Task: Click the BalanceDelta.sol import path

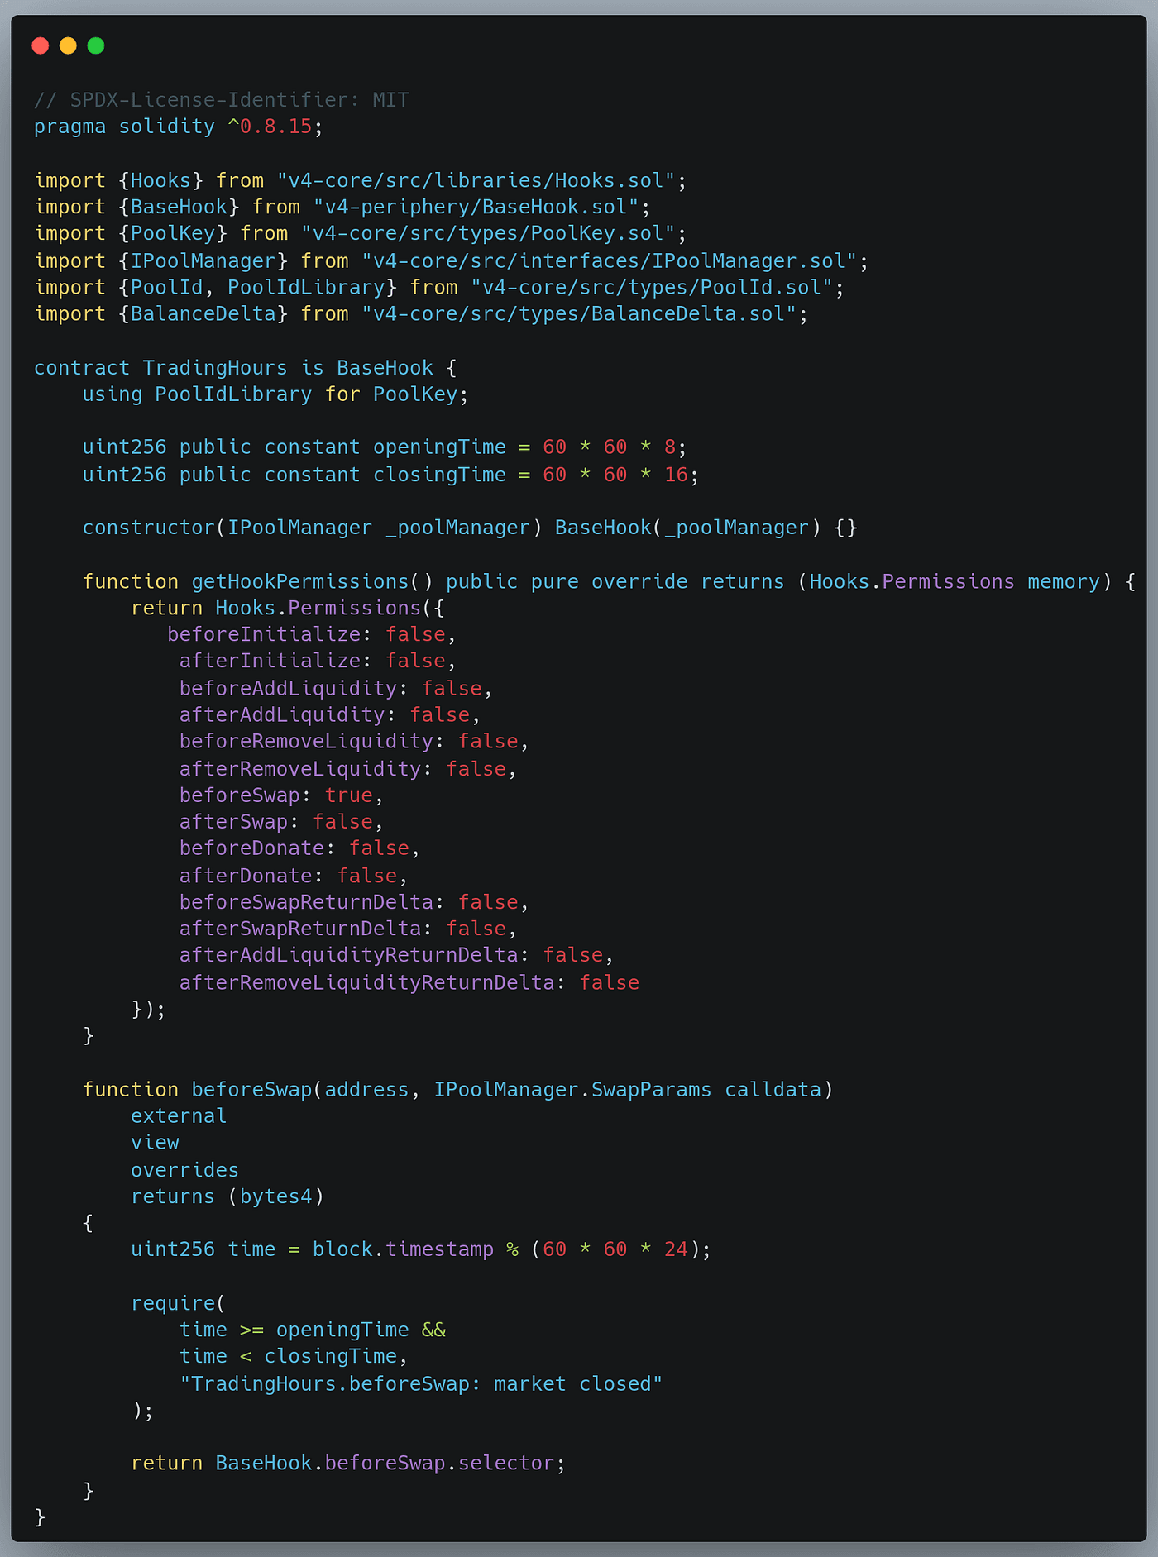Action: pyautogui.click(x=579, y=314)
